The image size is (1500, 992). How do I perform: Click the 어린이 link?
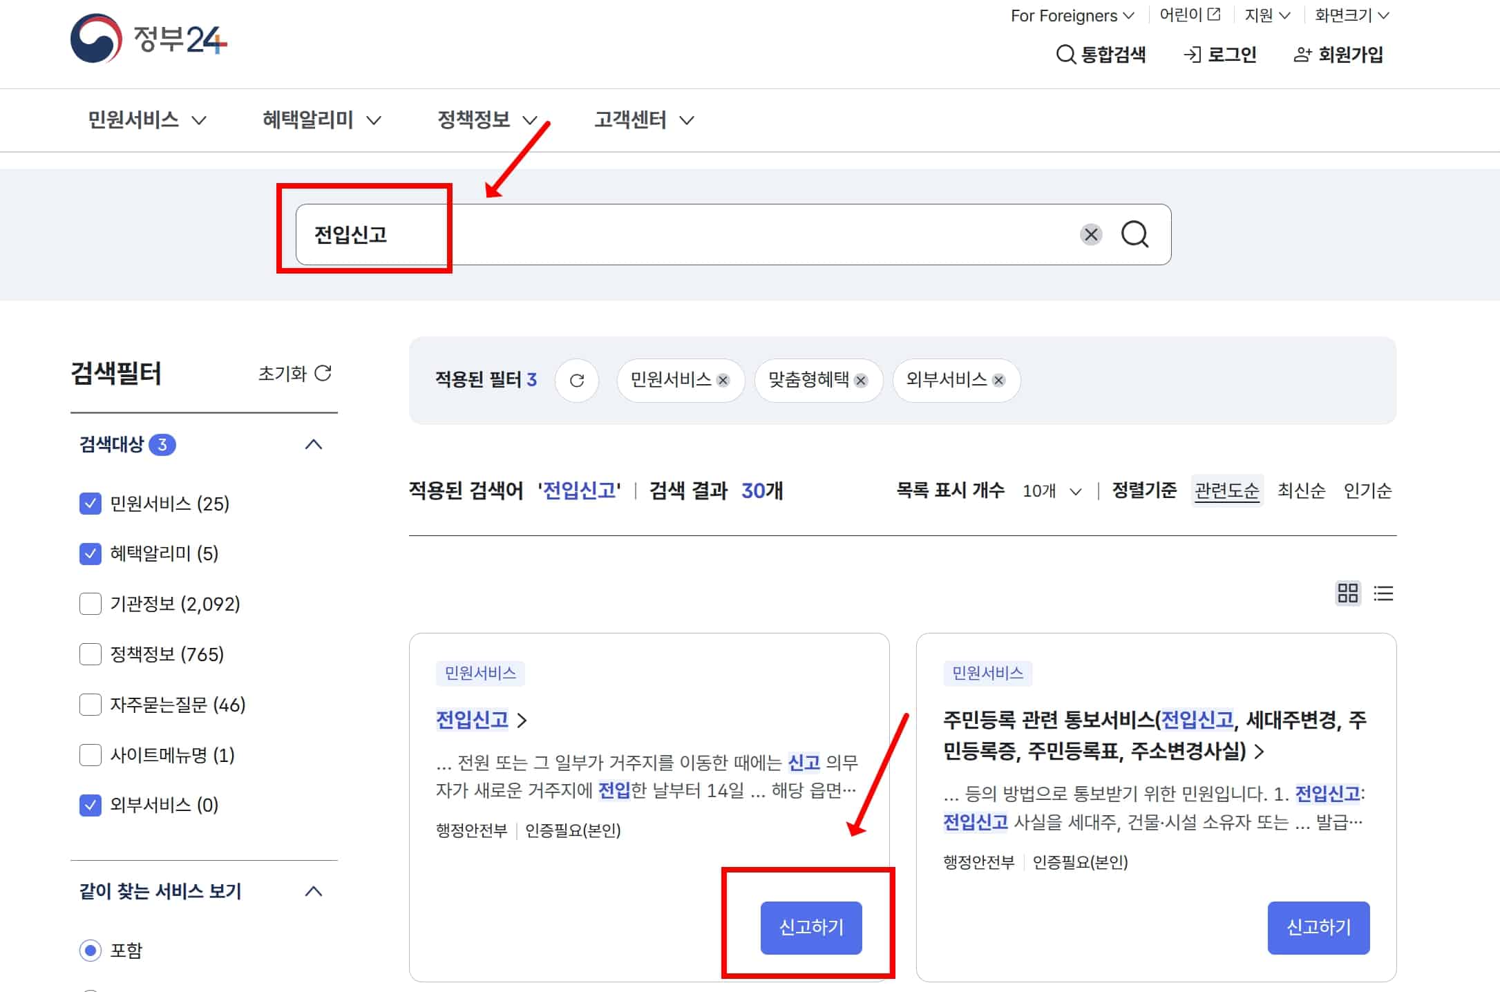[x=1190, y=15]
